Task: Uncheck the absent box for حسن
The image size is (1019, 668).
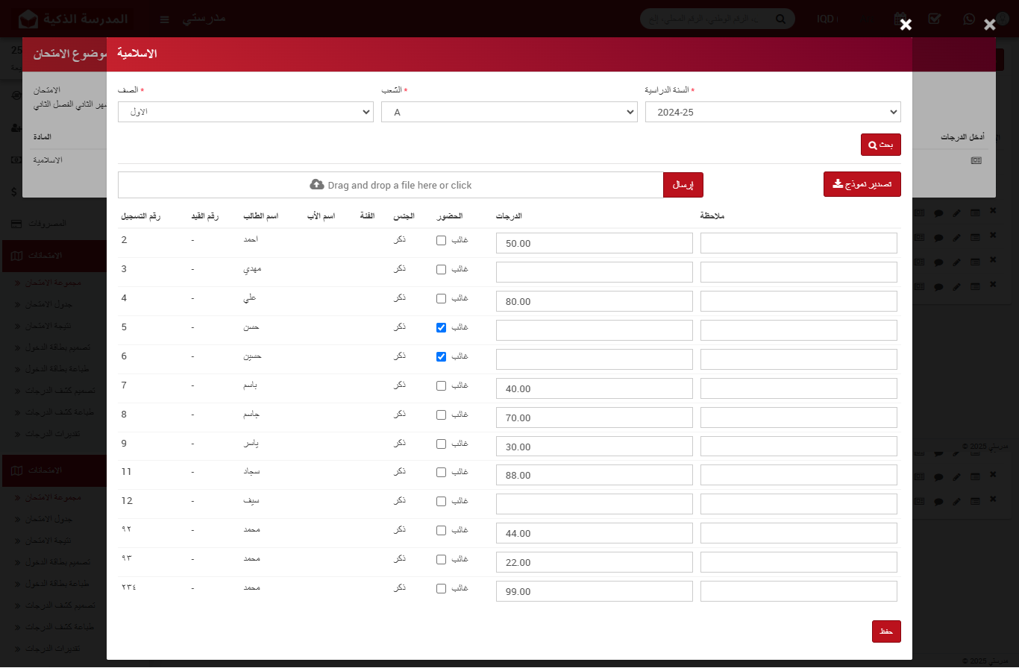Action: tap(441, 328)
